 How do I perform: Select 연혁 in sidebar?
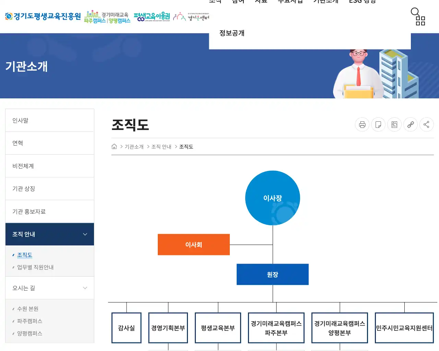pyautogui.click(x=50, y=143)
